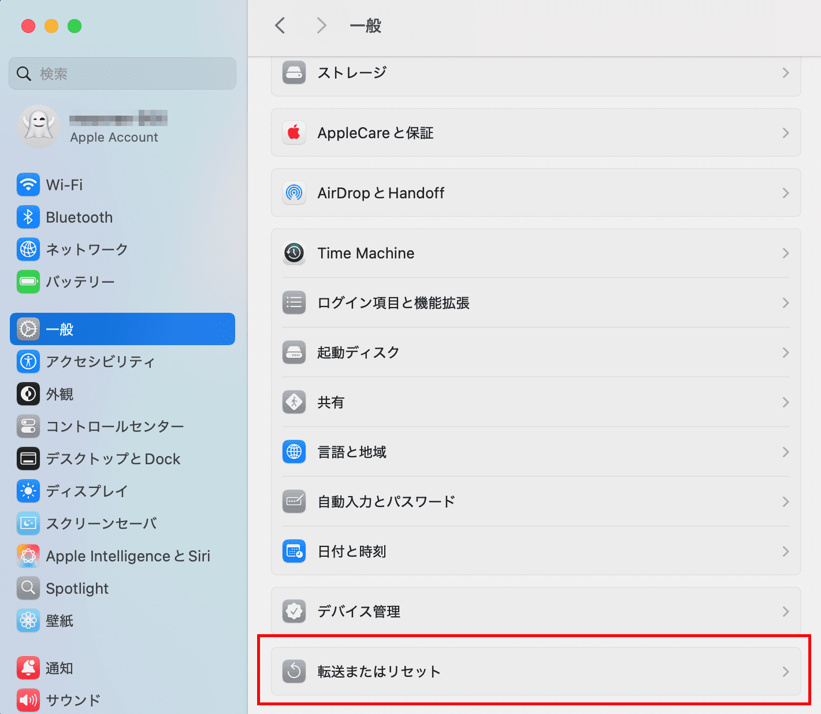Click the コントロールセンター icon

(28, 426)
